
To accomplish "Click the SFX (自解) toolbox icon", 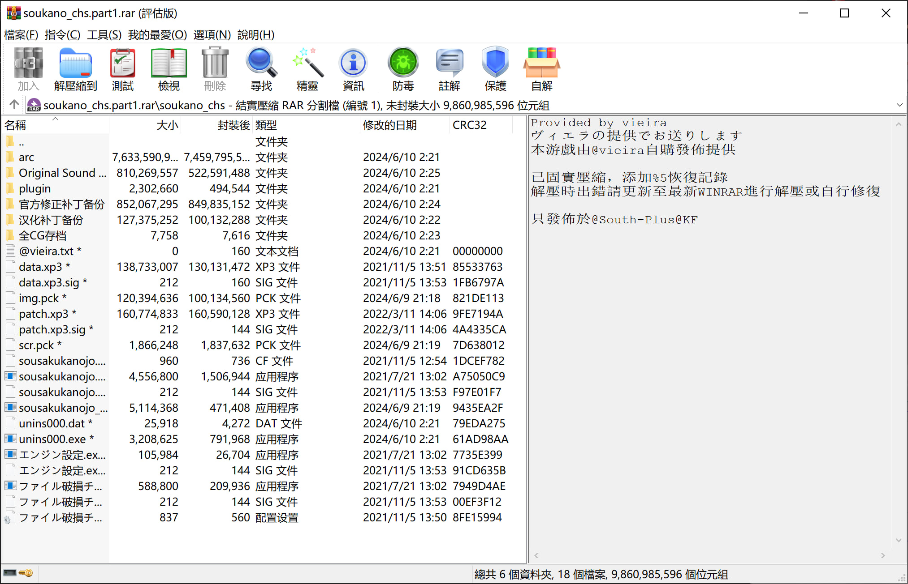I will (x=541, y=68).
